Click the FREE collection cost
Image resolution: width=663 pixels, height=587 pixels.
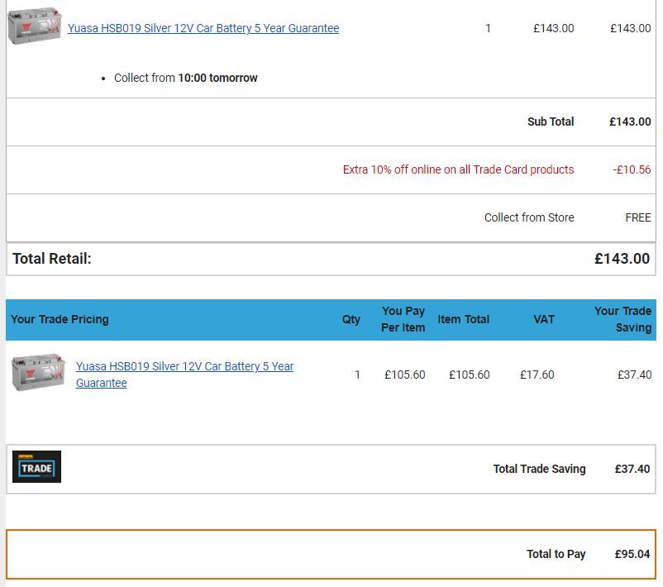(638, 217)
